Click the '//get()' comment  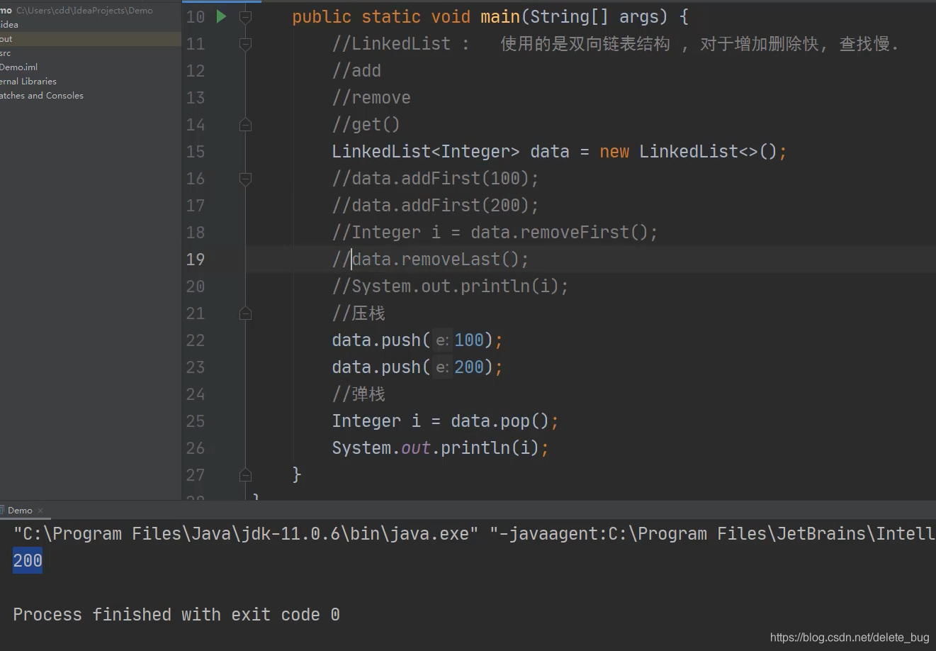(366, 125)
